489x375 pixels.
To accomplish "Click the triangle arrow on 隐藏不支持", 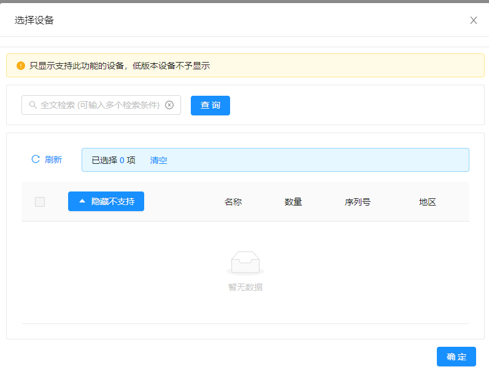I will 82,201.
